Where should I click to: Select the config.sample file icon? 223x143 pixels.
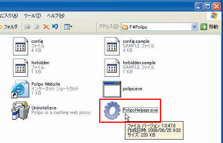pos(112,46)
